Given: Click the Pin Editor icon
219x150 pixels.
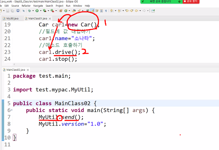Looking at the screenshot, I should pos(153,11).
